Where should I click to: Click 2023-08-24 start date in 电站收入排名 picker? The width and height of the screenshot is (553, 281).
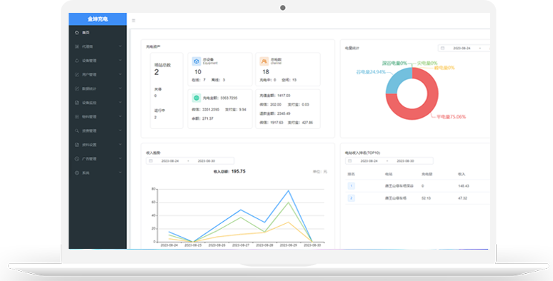(369, 161)
